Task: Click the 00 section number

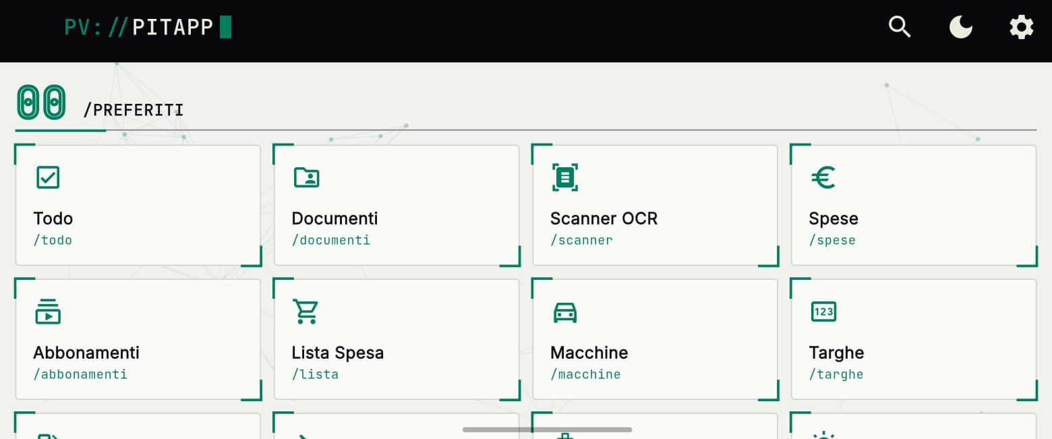Action: tap(41, 103)
